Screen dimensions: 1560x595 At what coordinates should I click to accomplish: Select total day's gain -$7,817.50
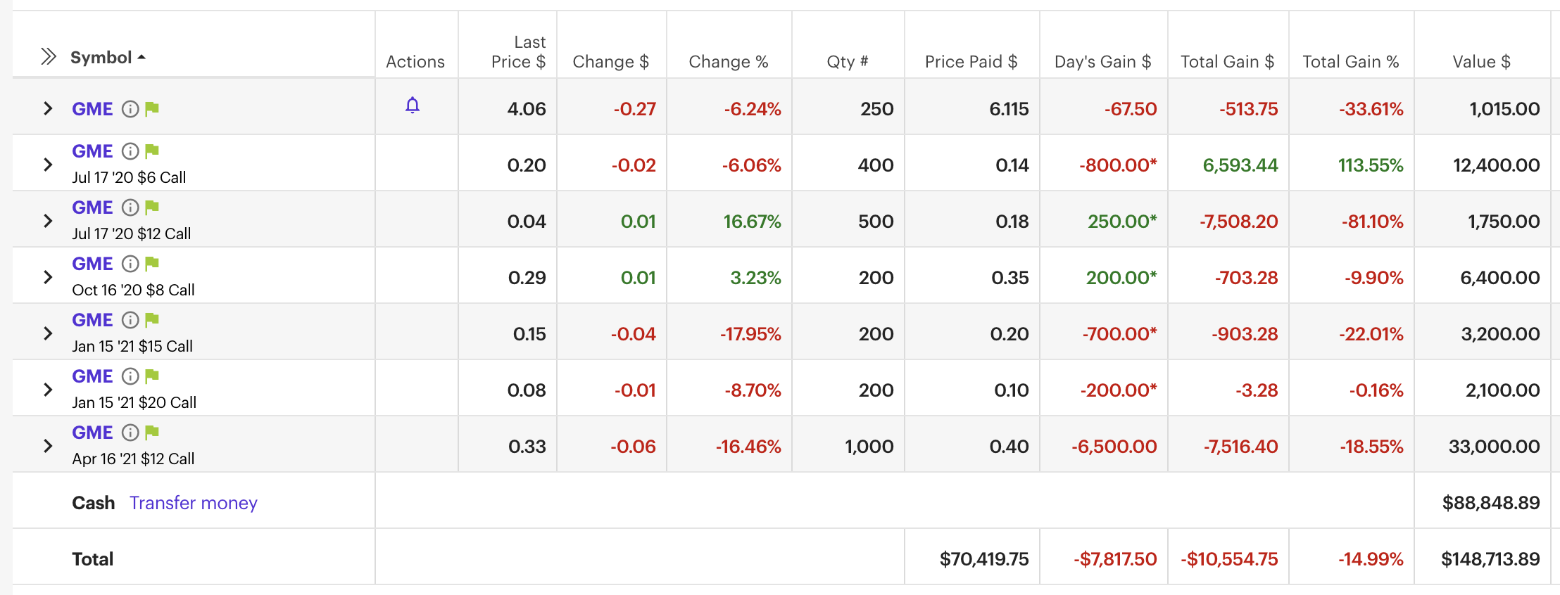[x=1115, y=559]
